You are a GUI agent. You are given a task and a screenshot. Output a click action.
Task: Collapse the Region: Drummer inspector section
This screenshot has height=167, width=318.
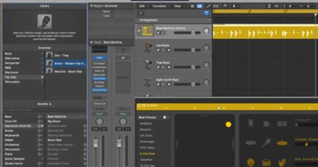[91, 6]
